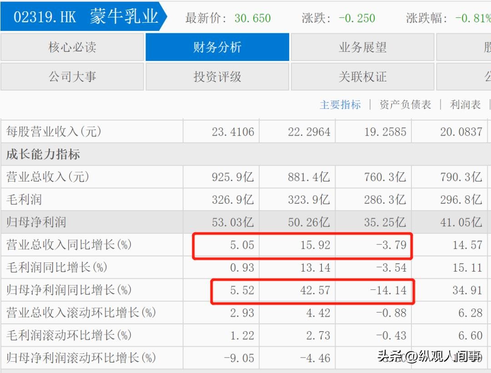Click the 02319.HK 蒙牛乳业 stock header
The image size is (491, 373).
[x=84, y=17]
